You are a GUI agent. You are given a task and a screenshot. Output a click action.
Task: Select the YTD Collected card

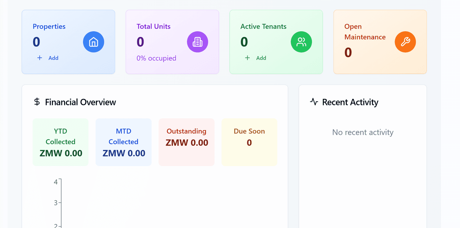[x=60, y=142]
